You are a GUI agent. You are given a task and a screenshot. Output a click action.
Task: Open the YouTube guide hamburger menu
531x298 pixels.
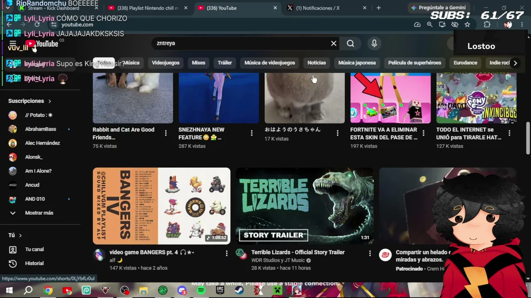click(12, 44)
